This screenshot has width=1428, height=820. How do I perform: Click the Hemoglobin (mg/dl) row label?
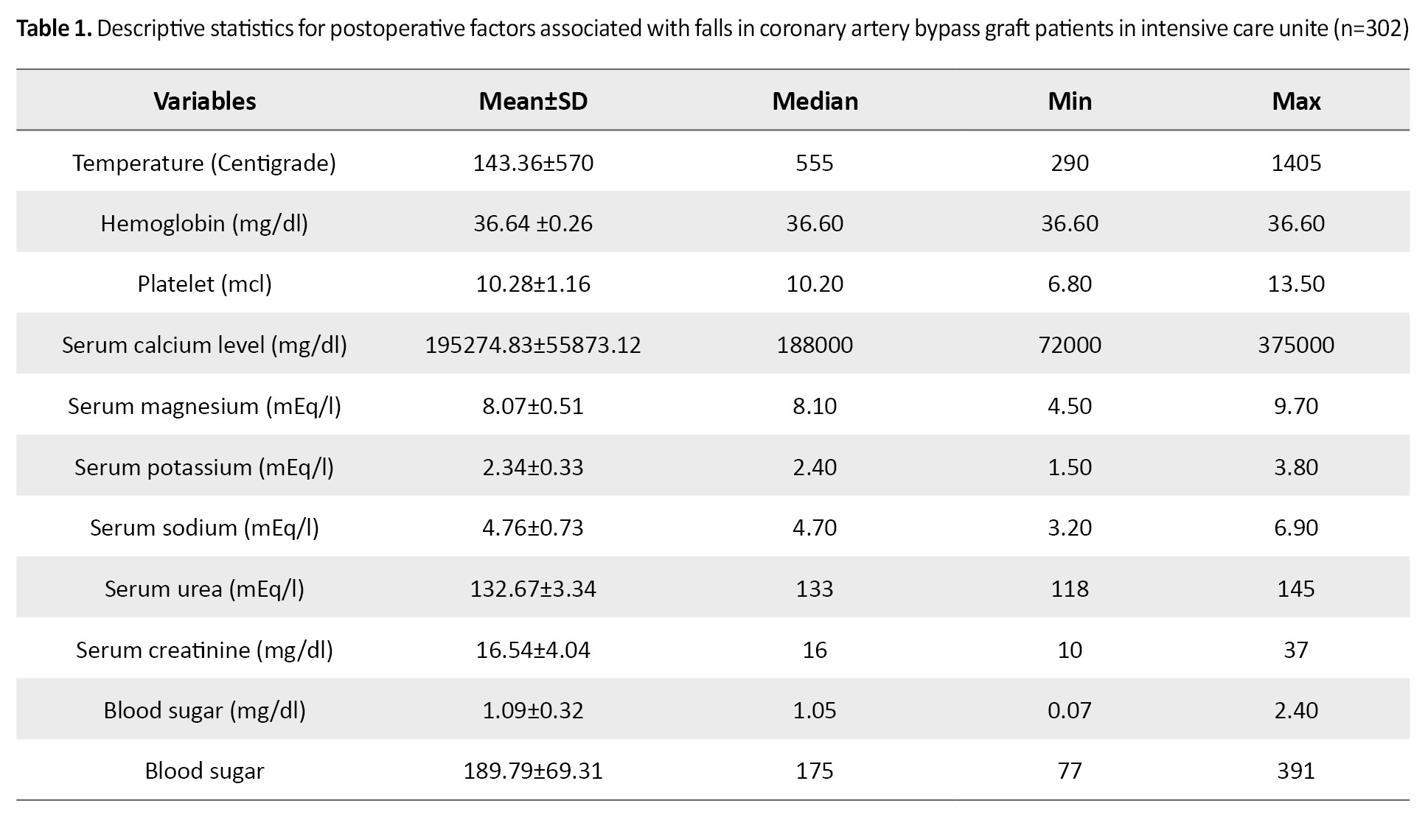pos(204,223)
